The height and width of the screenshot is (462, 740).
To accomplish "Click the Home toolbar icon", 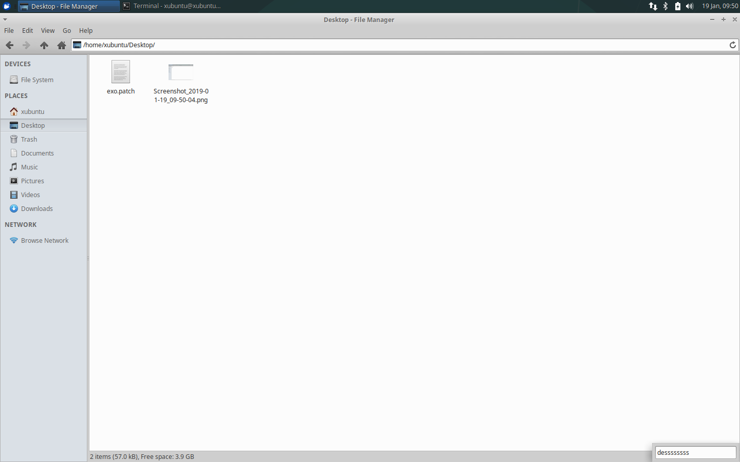I will point(62,45).
